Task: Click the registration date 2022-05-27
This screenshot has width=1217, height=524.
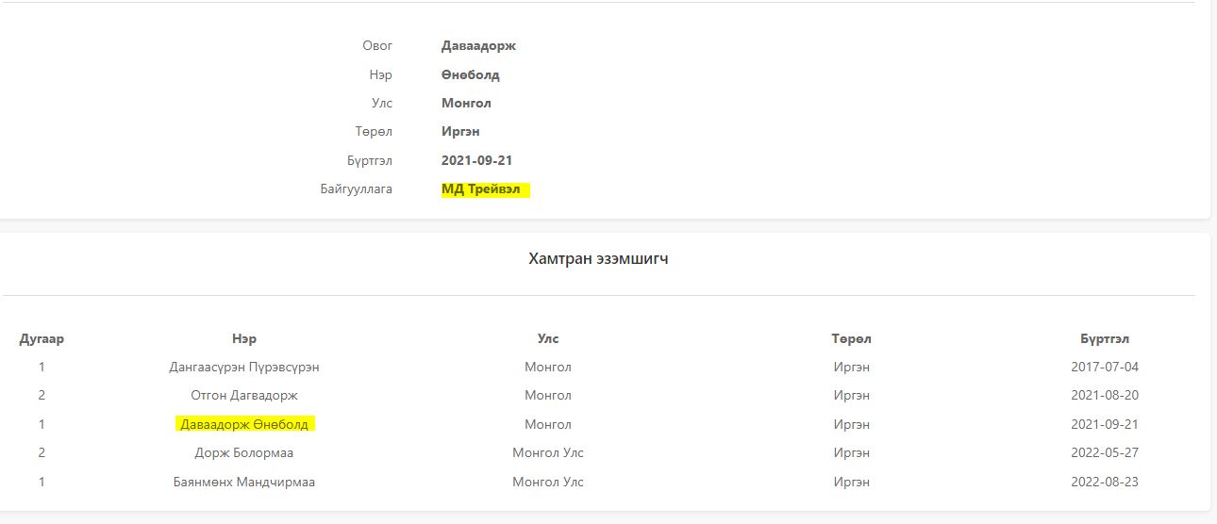Action: click(1105, 452)
